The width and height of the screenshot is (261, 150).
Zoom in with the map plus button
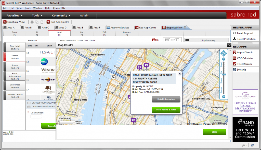224,59
